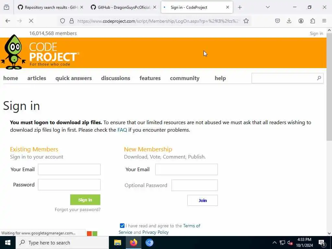Expand the list all tabs dropdown arrow

pos(268,7)
